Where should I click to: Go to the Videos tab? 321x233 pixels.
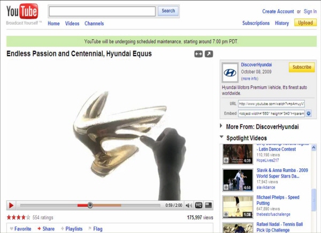pos(72,24)
